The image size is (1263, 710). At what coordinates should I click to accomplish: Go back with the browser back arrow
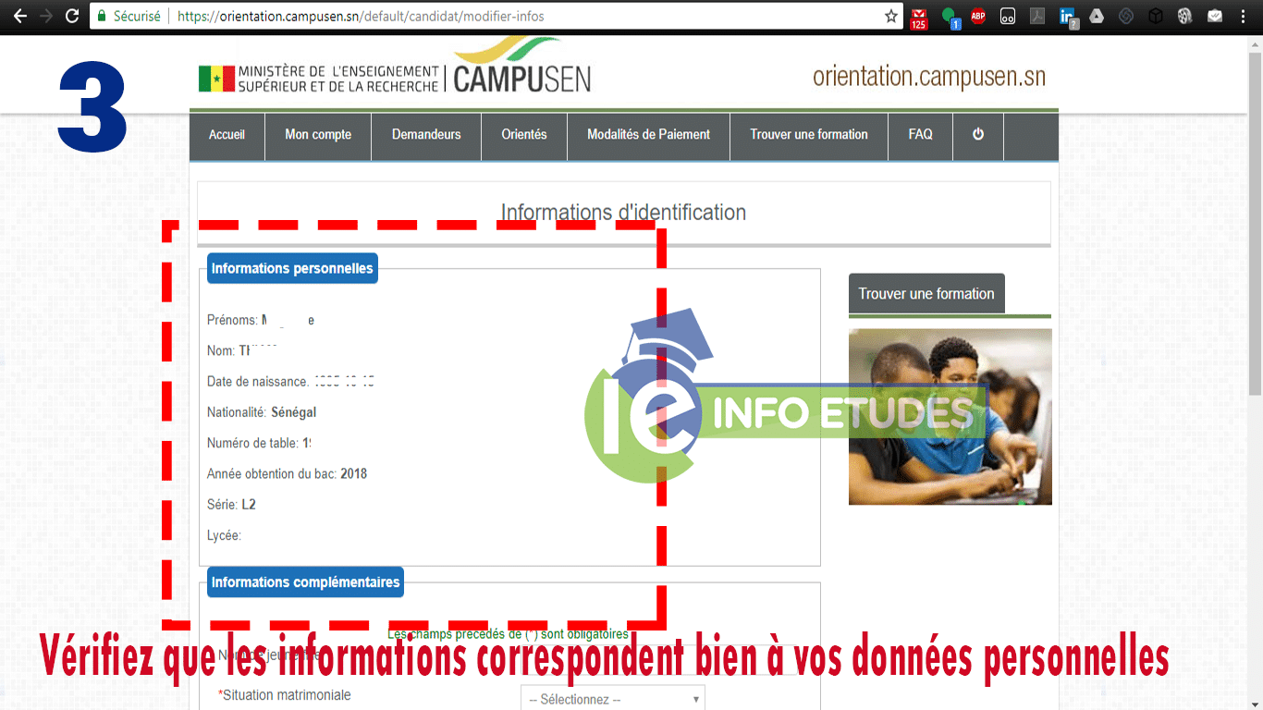click(x=19, y=16)
